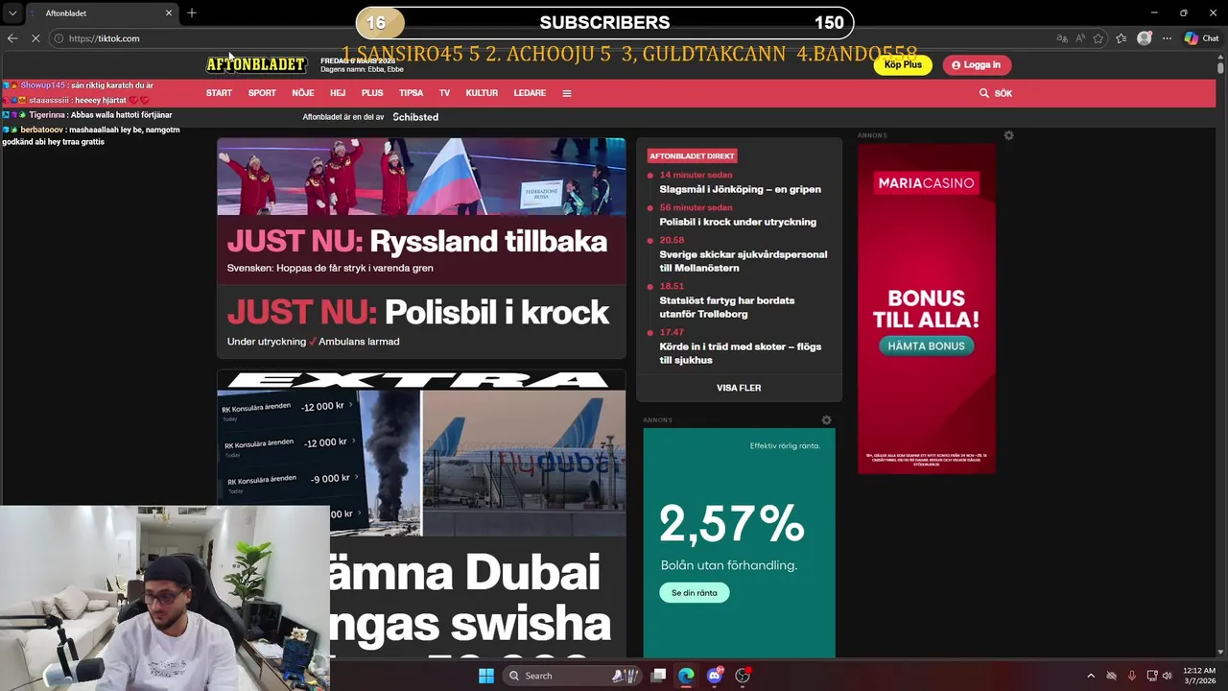
Task: Open Sverige skickar sjukvårdspersonal item
Action: tap(743, 261)
